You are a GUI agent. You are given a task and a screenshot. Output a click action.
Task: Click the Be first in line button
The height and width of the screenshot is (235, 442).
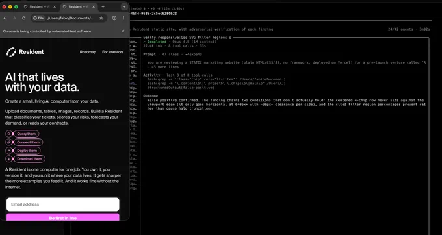63,217
